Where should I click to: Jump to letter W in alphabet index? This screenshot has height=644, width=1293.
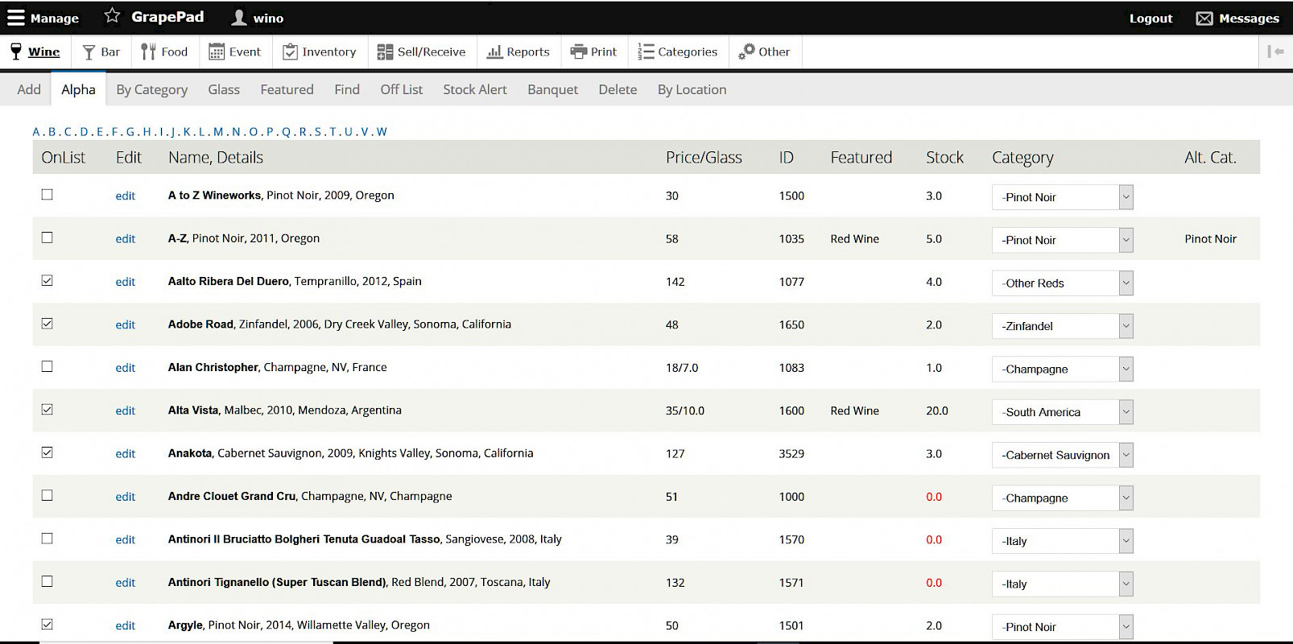[x=382, y=132]
